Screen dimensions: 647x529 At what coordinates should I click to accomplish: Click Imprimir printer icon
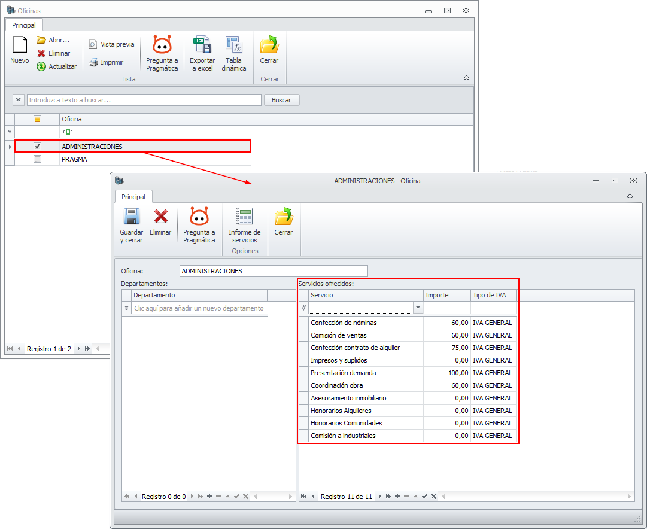pos(93,62)
